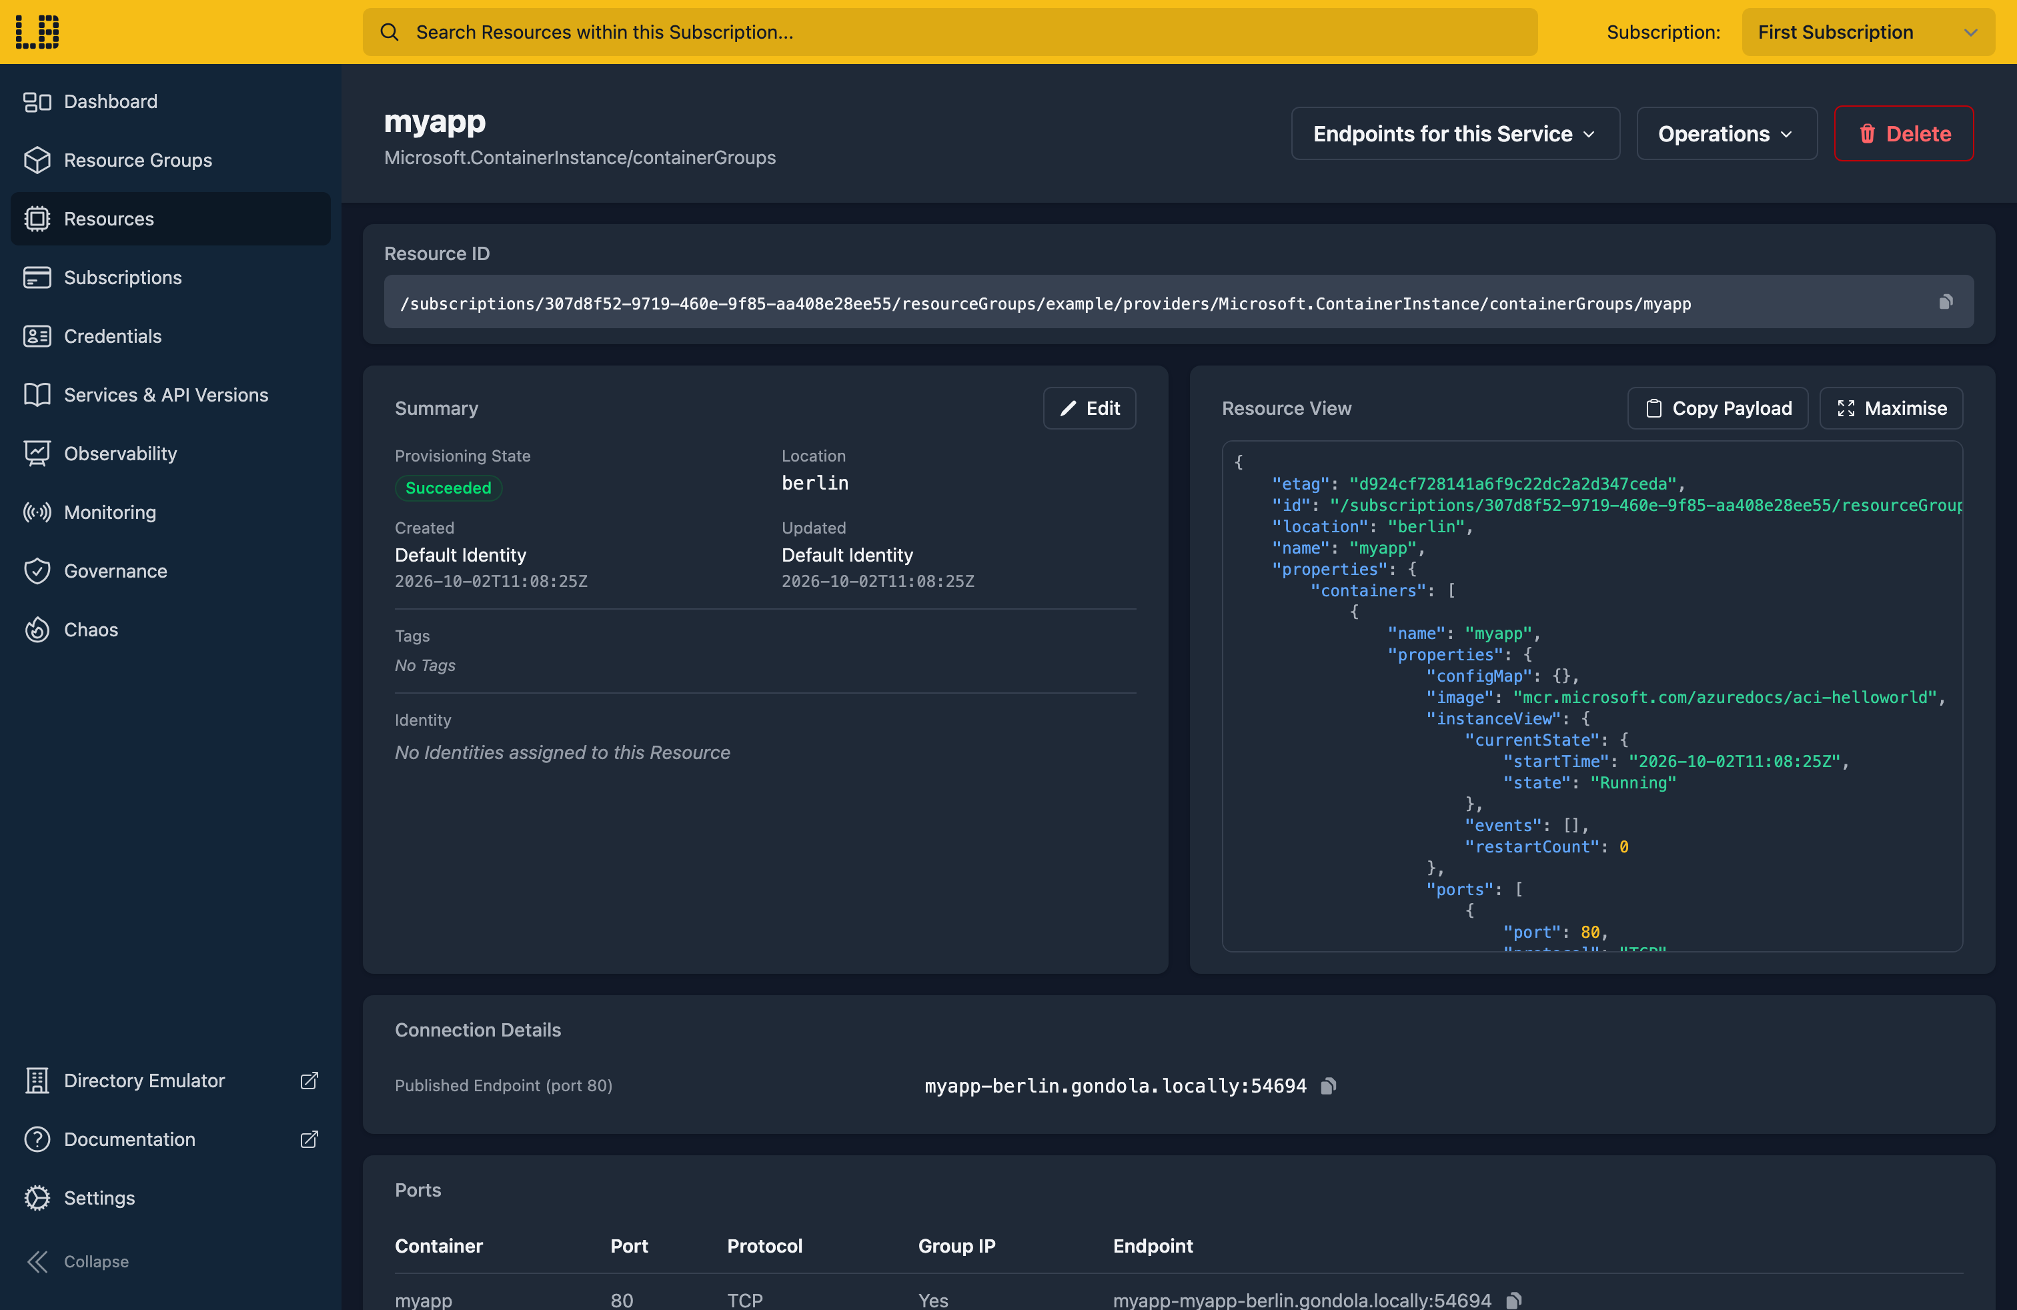Click the Location value "berlin"
The width and height of the screenshot is (2017, 1310).
(814, 483)
